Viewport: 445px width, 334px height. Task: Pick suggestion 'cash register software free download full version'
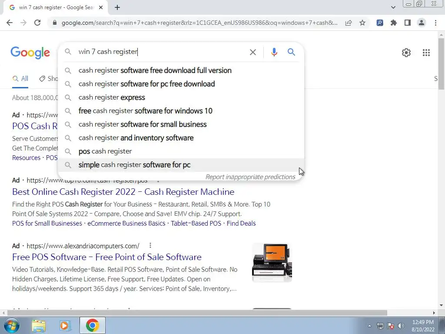coord(181,70)
